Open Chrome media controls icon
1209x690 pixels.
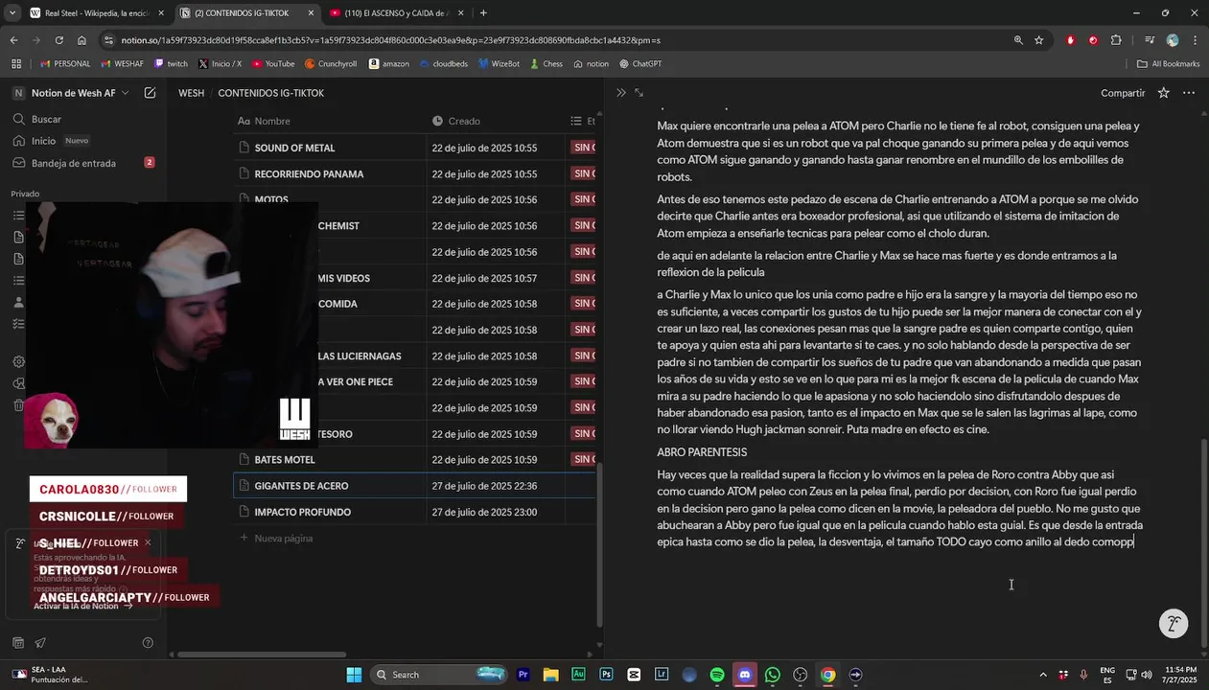1150,40
